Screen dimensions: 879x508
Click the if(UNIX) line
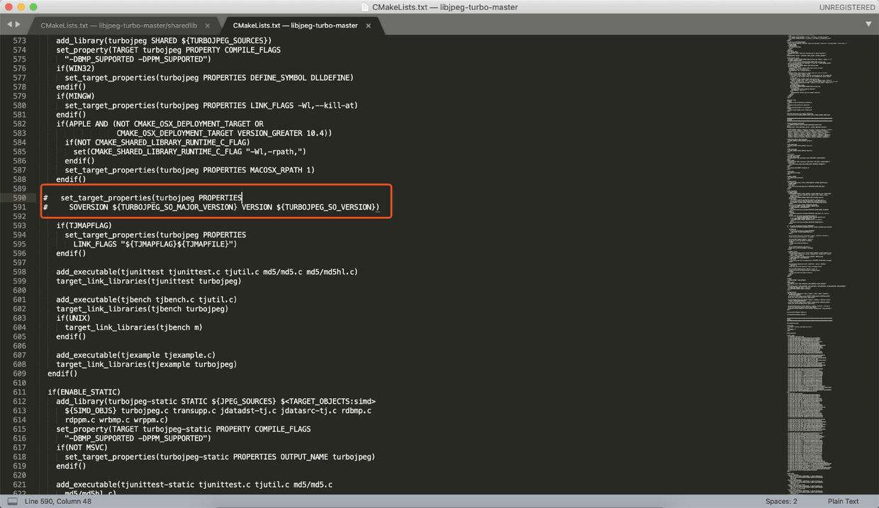pos(74,318)
